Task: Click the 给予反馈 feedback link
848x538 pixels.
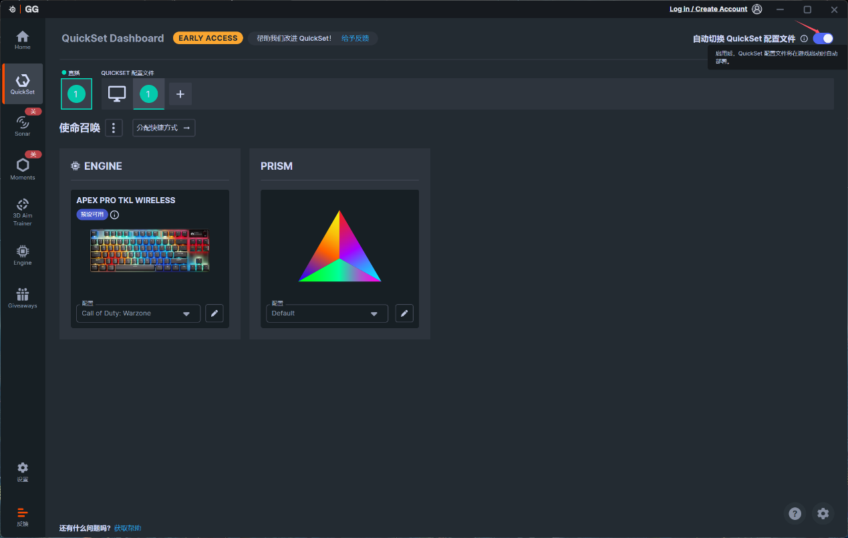Action: tap(355, 39)
